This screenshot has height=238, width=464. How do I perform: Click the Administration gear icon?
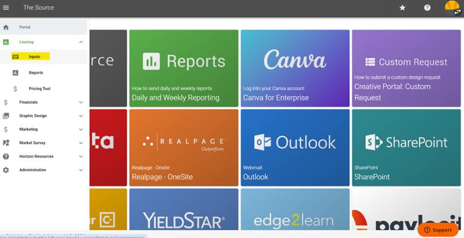click(x=6, y=170)
